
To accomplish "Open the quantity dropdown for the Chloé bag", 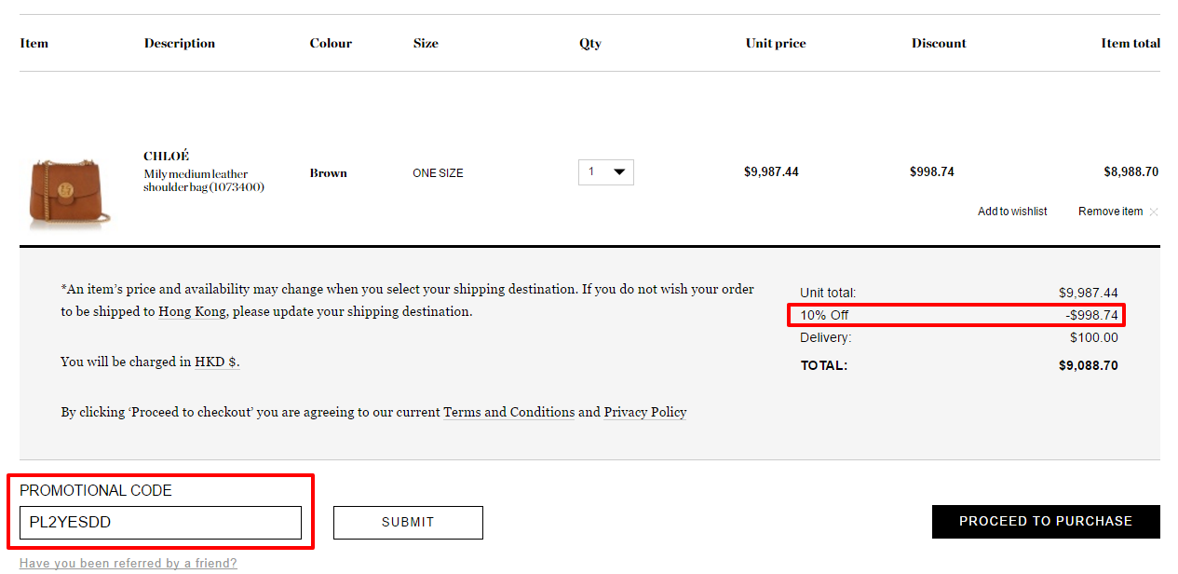I will 605,172.
